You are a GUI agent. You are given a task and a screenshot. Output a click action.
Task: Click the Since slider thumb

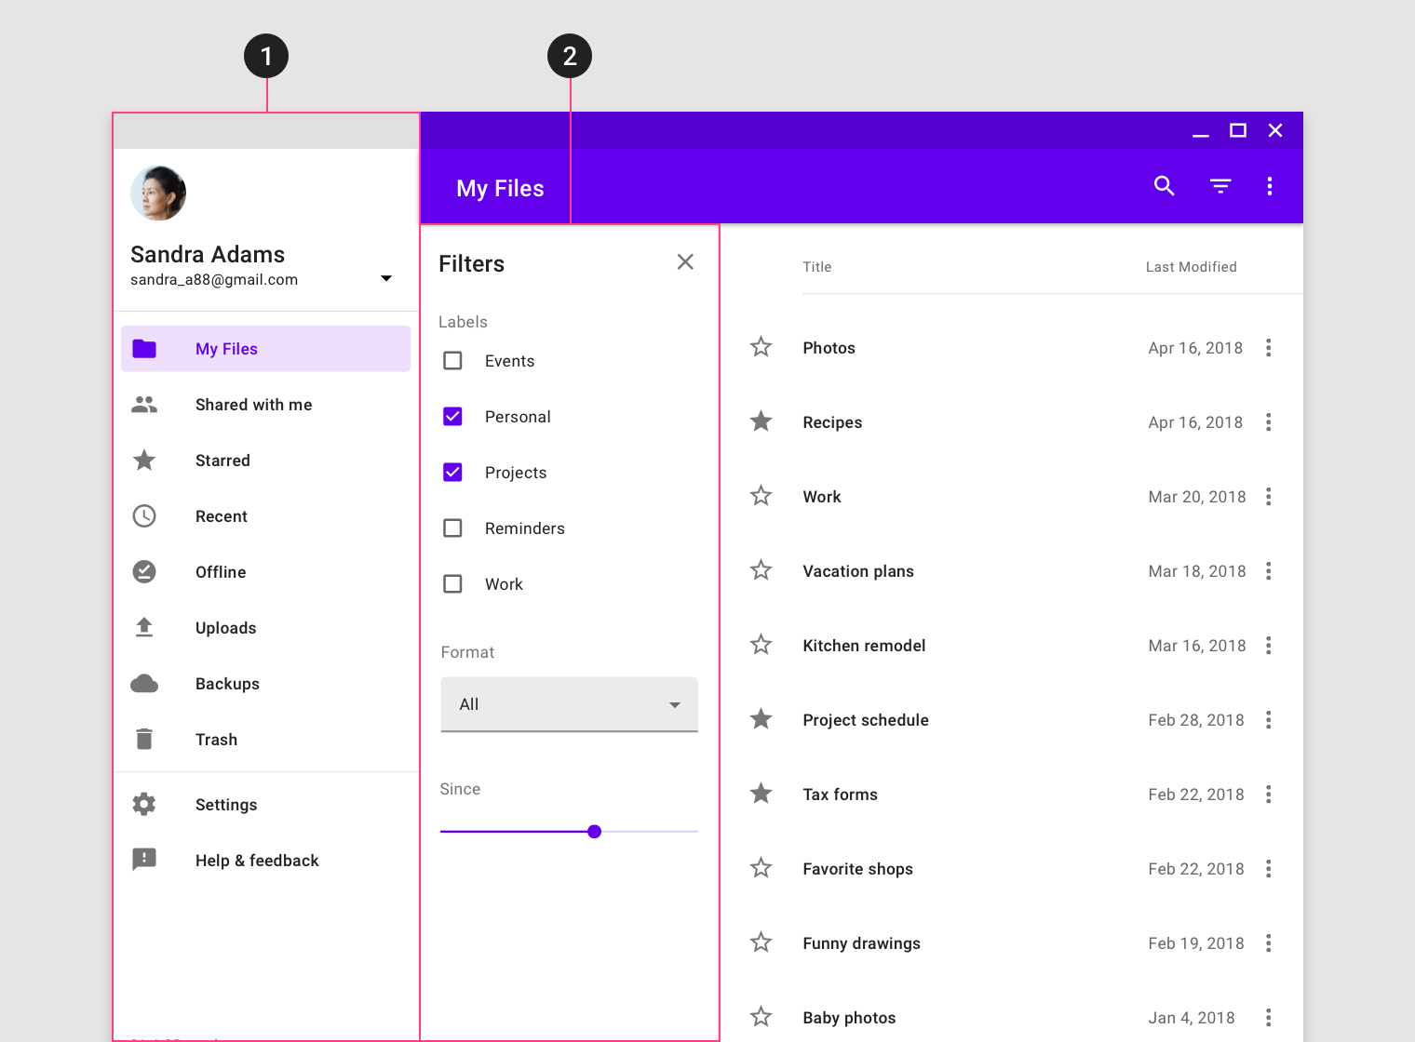click(x=595, y=832)
